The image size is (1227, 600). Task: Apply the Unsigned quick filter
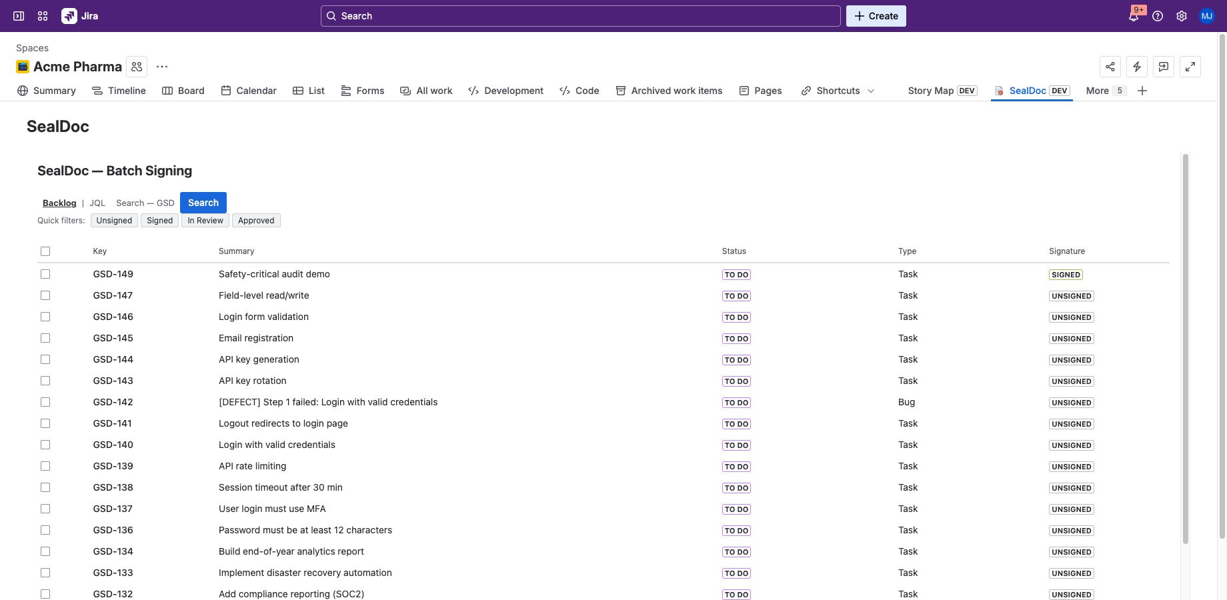pos(113,220)
